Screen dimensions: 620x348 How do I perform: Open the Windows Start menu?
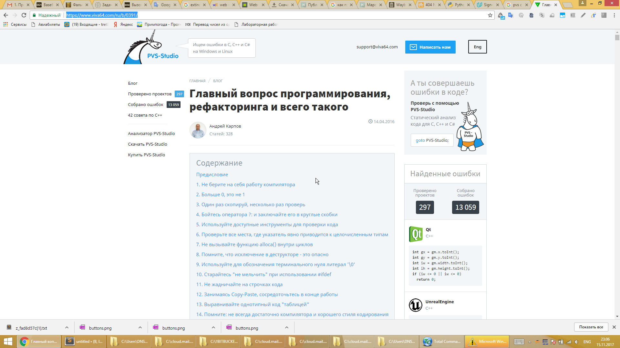coord(8,341)
